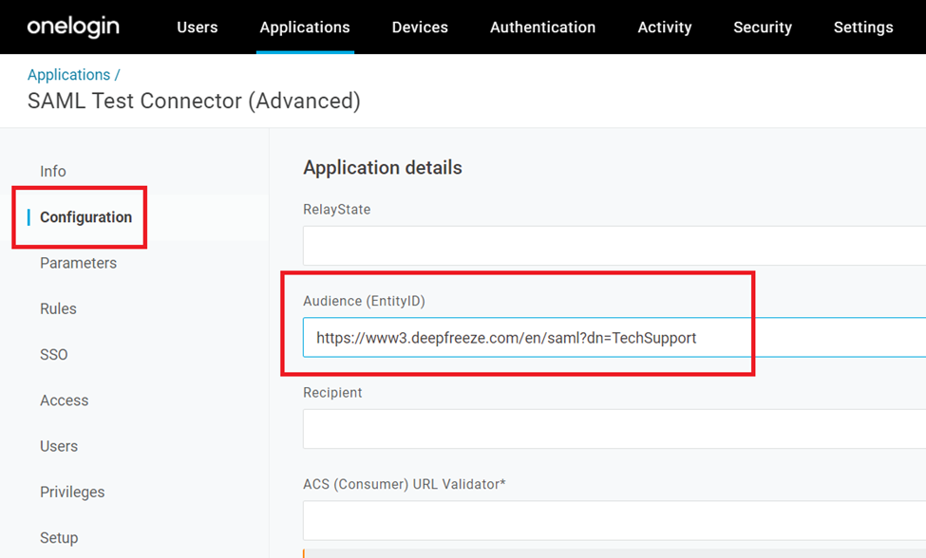Click the OneLogin logo
The height and width of the screenshot is (558, 926).
pyautogui.click(x=73, y=27)
